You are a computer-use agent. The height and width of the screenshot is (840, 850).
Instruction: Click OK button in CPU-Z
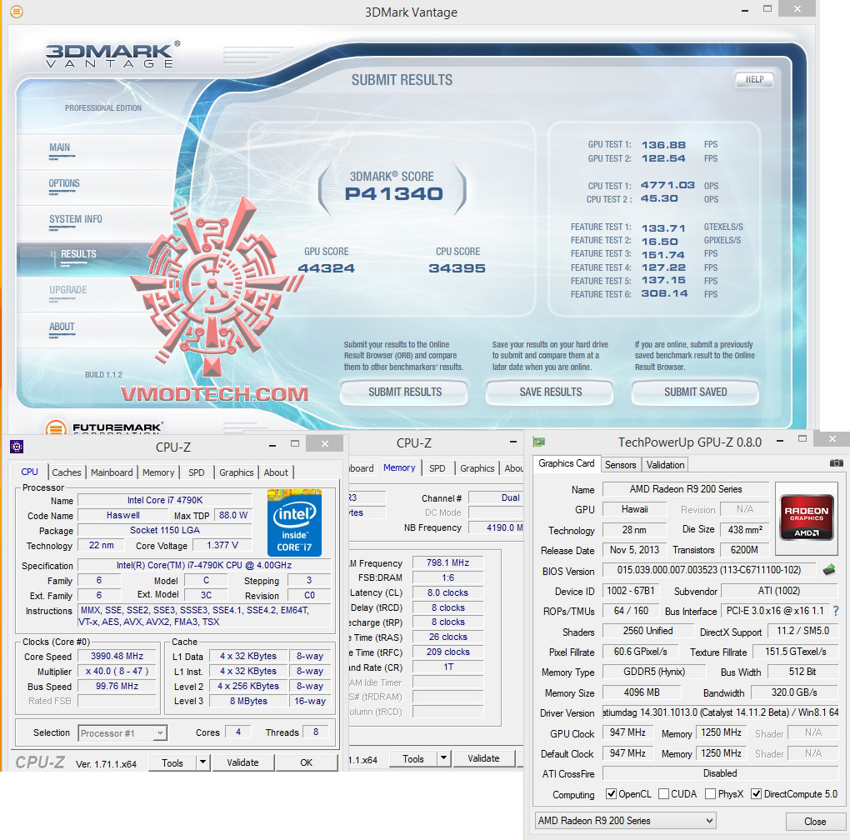(307, 762)
